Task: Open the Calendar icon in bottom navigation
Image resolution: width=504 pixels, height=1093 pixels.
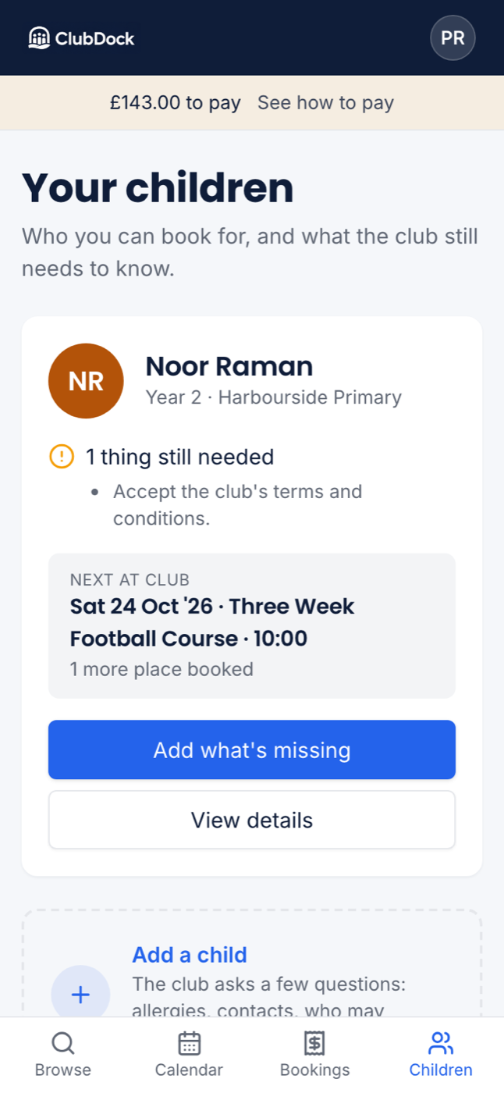Action: [189, 1043]
